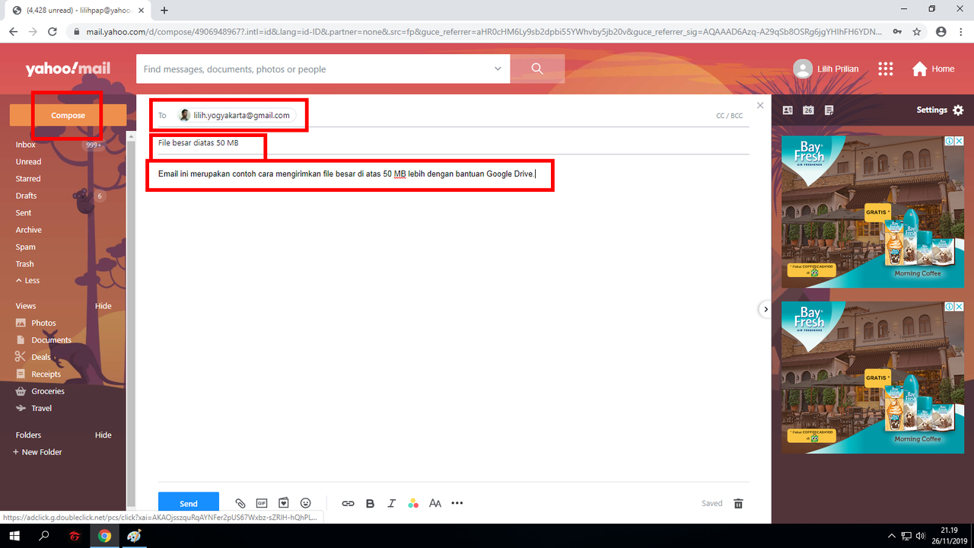Open the Notepad icon

pos(829,110)
